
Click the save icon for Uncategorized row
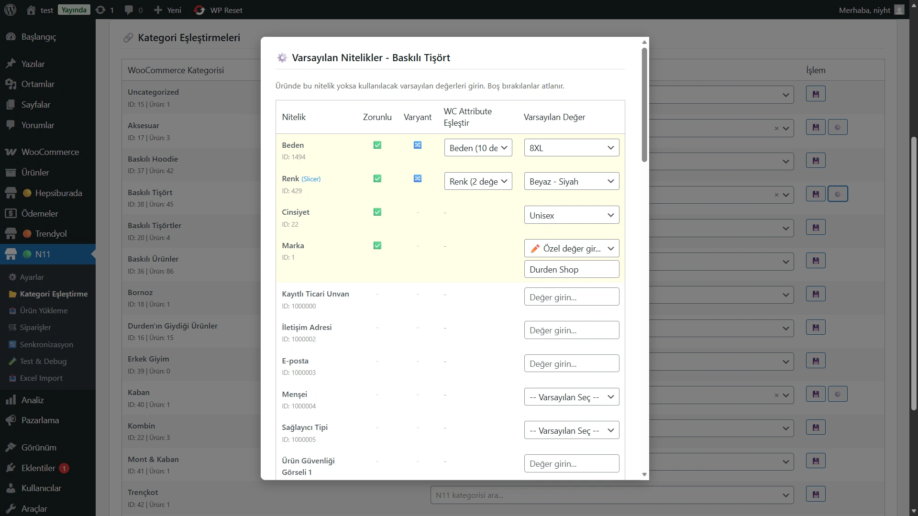pyautogui.click(x=816, y=94)
